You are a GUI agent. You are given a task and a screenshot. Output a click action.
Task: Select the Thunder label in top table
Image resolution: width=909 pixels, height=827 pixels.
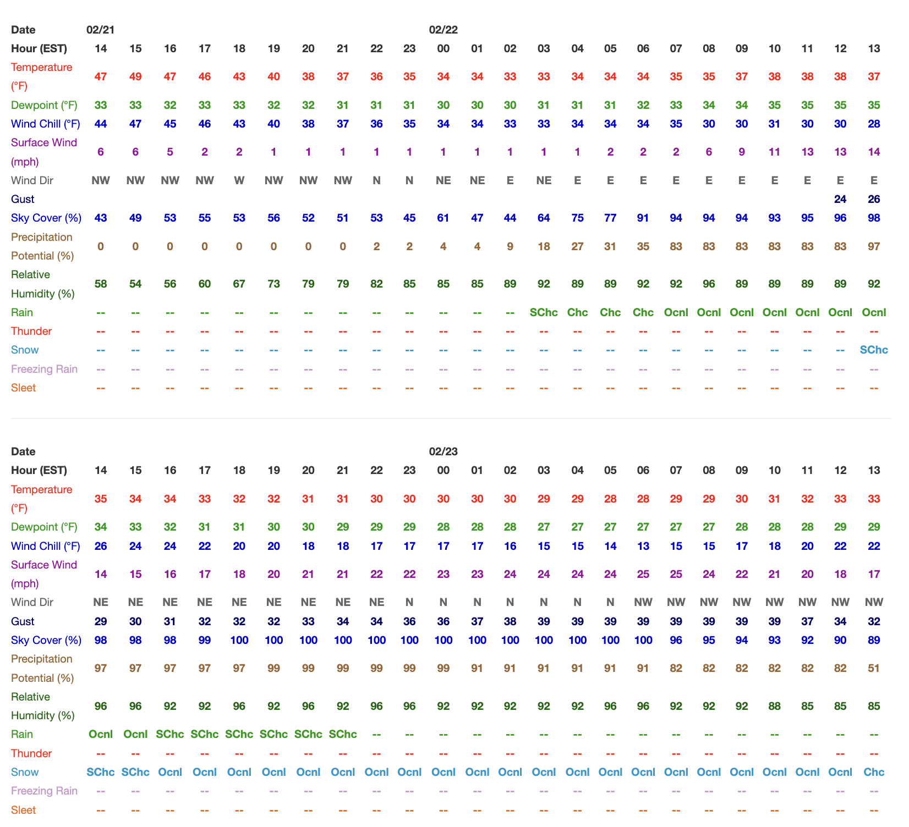pyautogui.click(x=31, y=331)
